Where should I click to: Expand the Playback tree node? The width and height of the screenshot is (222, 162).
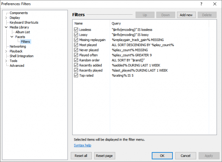(6, 51)
